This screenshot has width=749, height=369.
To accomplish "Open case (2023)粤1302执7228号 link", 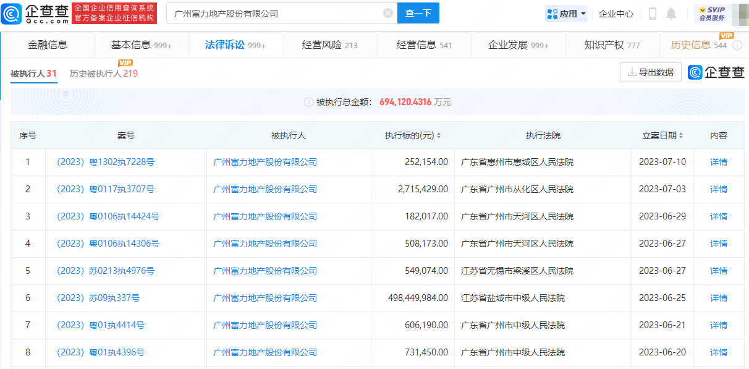I will (x=105, y=162).
